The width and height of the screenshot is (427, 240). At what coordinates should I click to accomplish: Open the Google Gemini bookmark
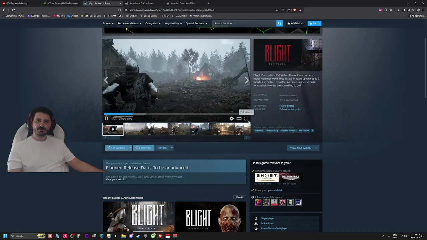[149, 16]
